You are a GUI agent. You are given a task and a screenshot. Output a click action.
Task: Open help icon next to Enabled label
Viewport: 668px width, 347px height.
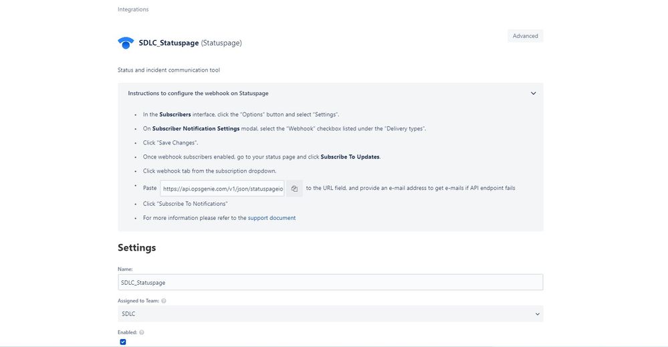coord(142,332)
